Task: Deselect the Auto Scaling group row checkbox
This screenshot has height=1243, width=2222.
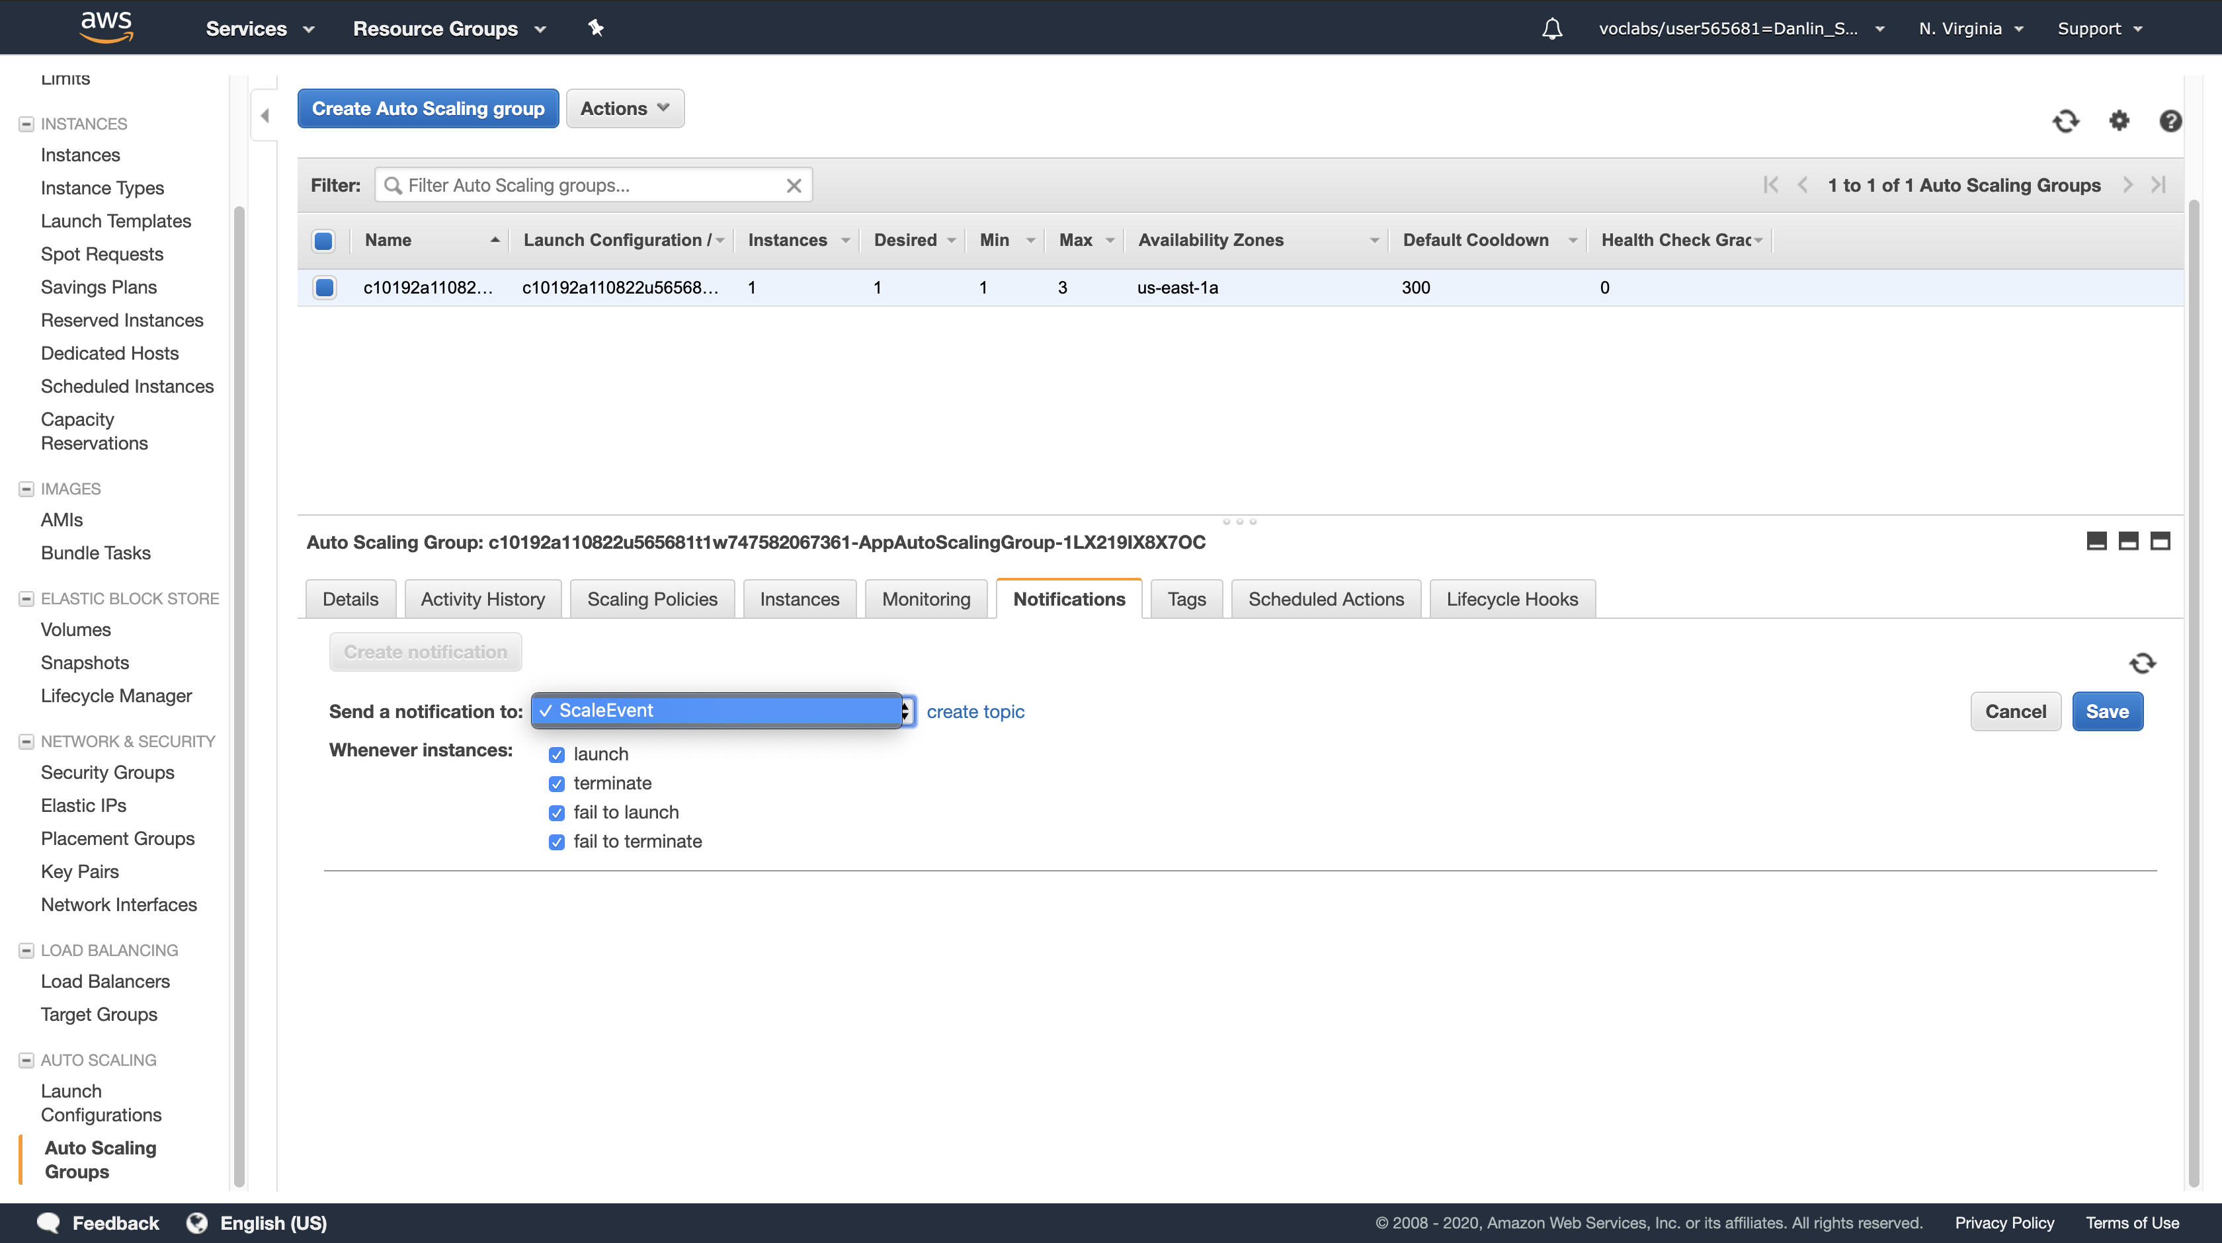Action: pyautogui.click(x=324, y=287)
